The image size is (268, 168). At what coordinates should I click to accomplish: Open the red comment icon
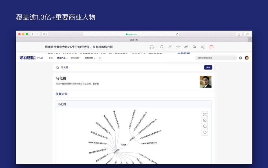(211, 47)
